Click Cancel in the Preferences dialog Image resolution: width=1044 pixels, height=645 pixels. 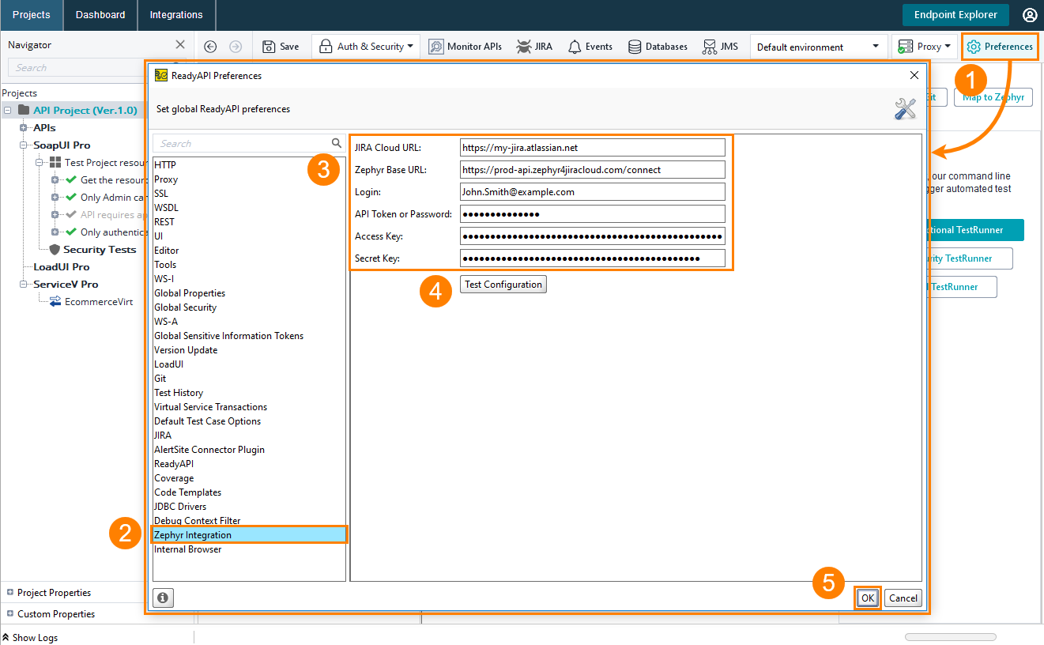(903, 598)
